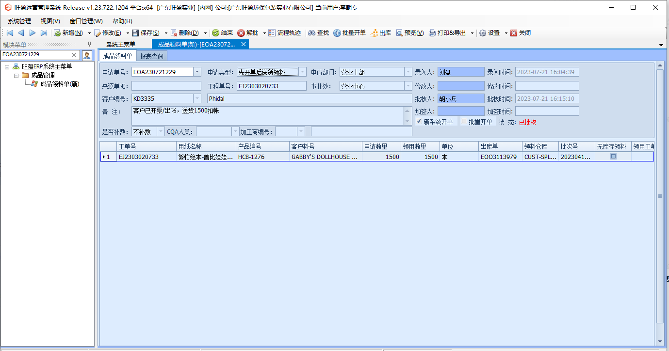Go to the next record arrow
This screenshot has height=351, width=669.
(33, 33)
